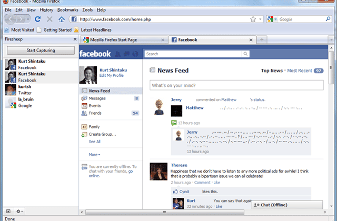Click See All link in sidebar

95,142
